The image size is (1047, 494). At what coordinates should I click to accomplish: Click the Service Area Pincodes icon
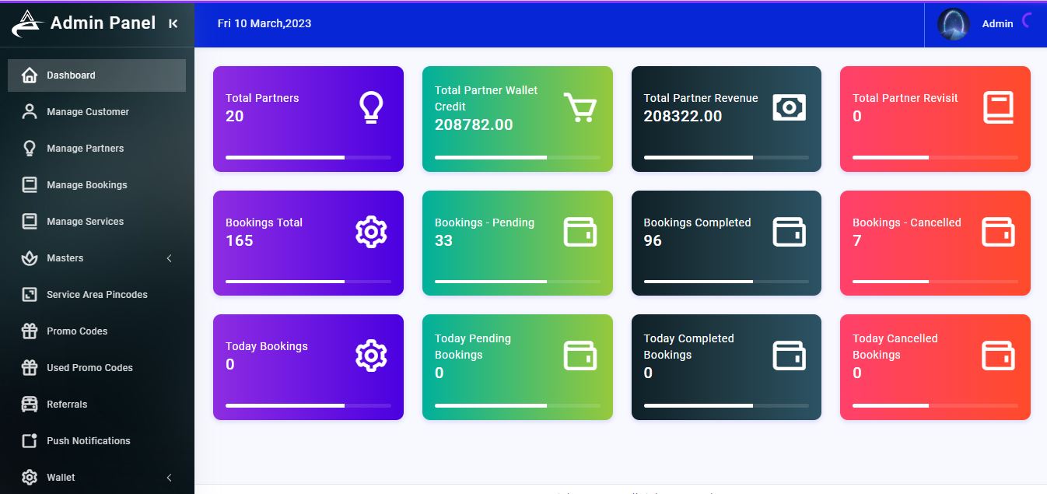point(30,295)
